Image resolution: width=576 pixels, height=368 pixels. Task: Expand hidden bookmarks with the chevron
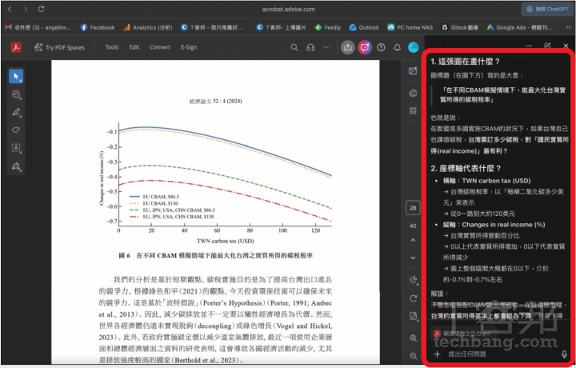coord(568,27)
